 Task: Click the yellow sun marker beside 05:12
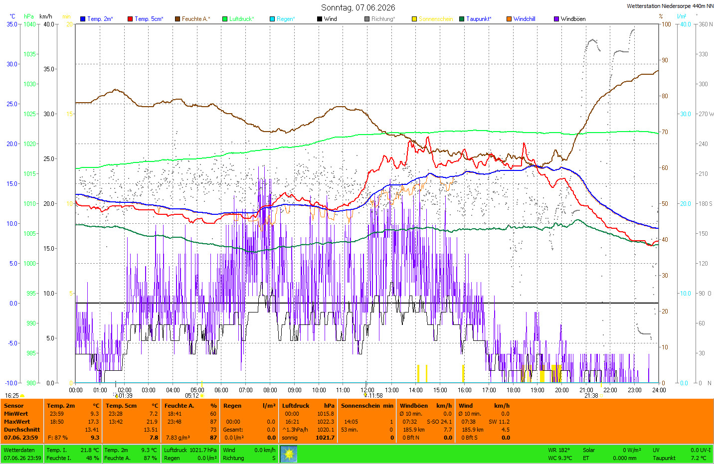click(x=202, y=396)
